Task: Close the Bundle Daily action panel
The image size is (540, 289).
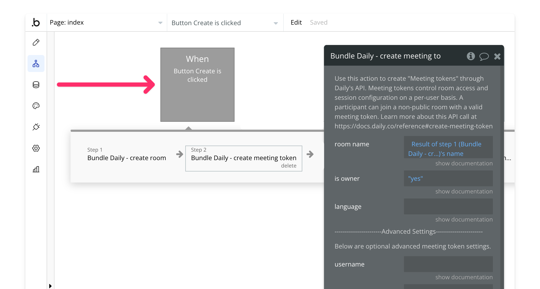Action: [x=497, y=56]
